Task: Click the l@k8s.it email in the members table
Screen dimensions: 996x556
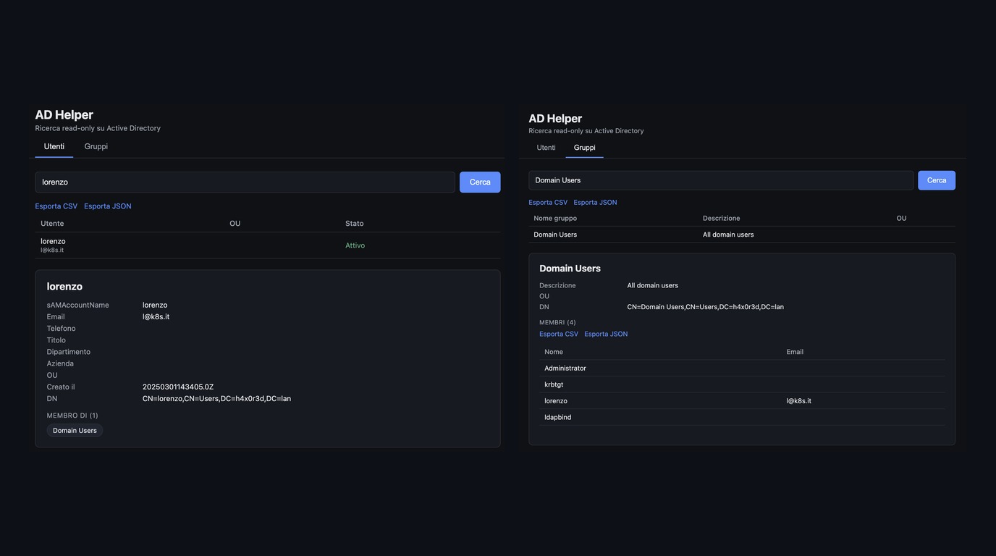Action: click(x=799, y=401)
